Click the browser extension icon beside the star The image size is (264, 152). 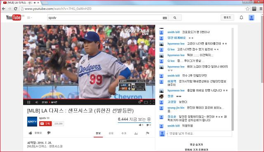(x=254, y=9)
